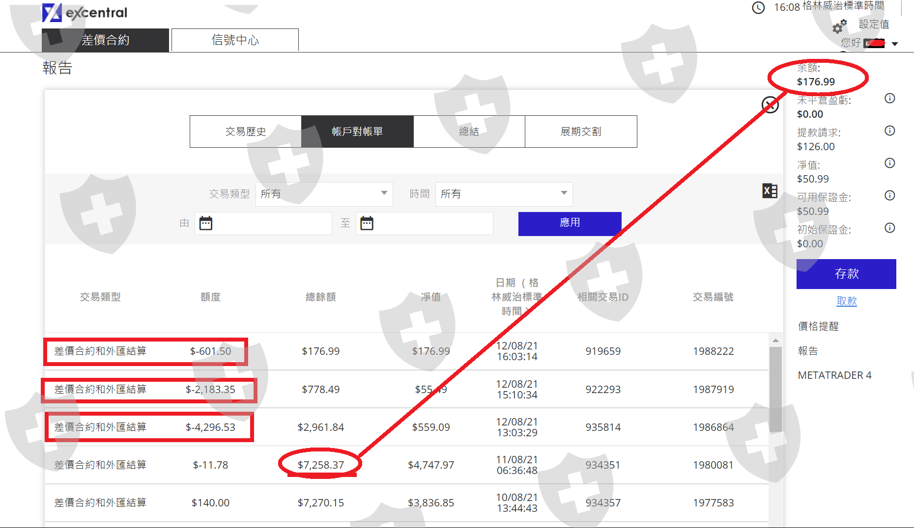Switch to the 信號中心 tab
The width and height of the screenshot is (914, 528).
pyautogui.click(x=235, y=40)
